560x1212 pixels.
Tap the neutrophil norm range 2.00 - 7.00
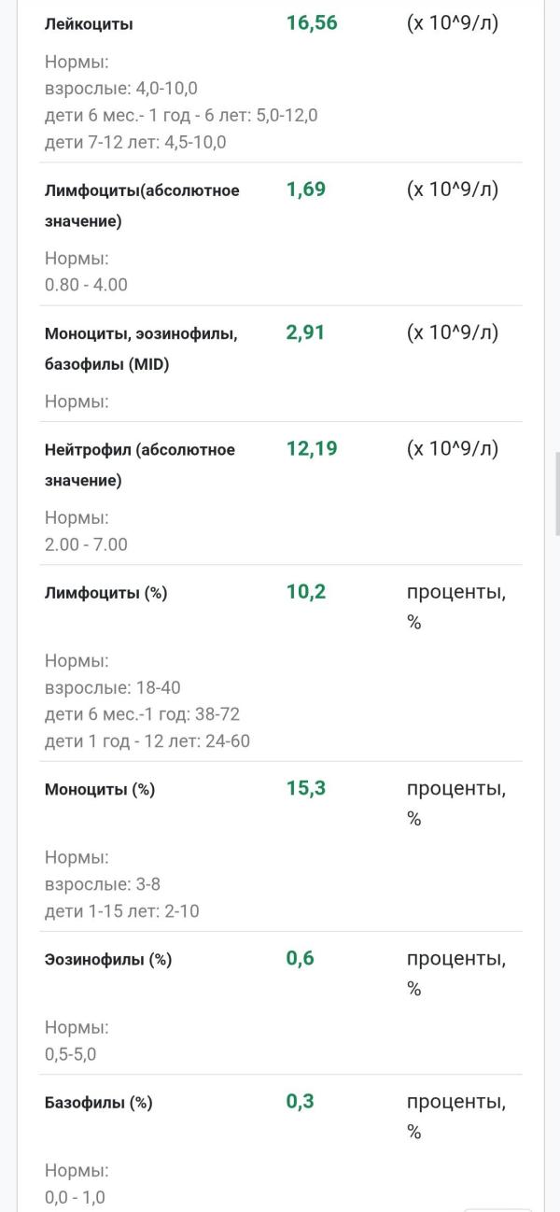coord(86,544)
